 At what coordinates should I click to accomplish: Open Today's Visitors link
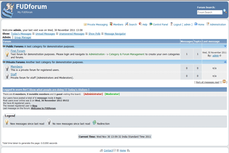click(x=78, y=90)
